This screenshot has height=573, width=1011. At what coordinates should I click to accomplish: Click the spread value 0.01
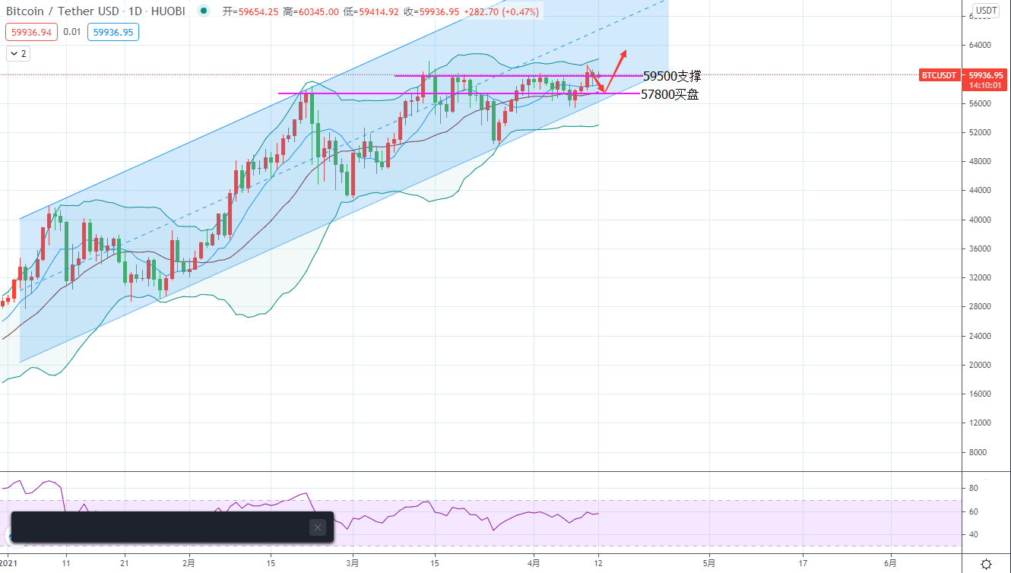coord(72,32)
